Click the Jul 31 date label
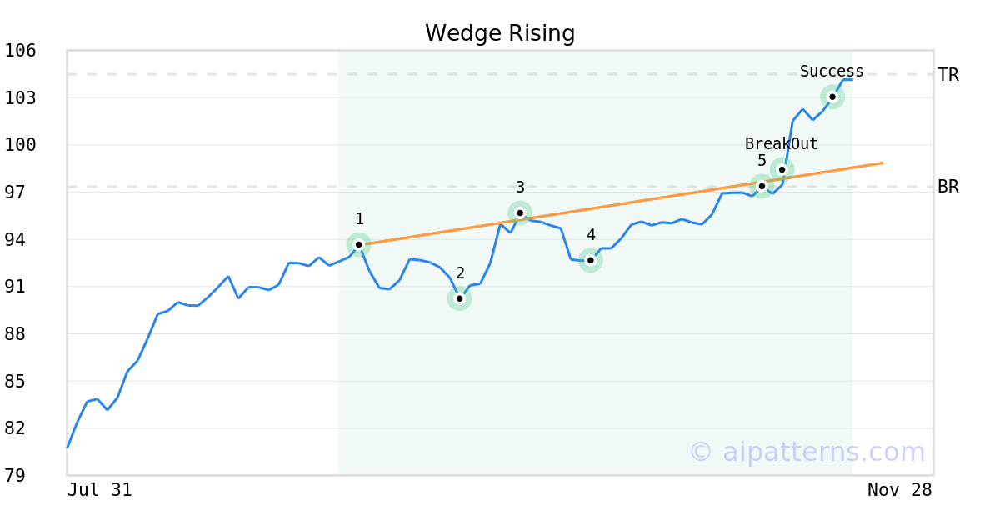 100,490
